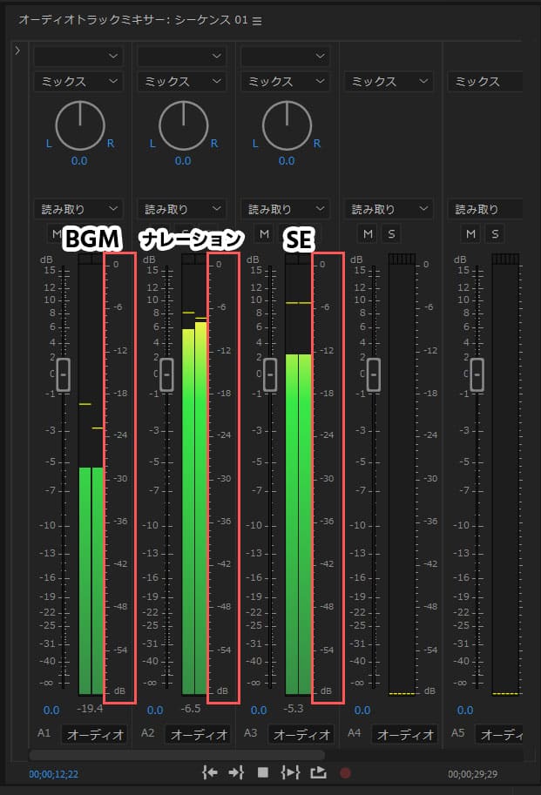Image resolution: width=541 pixels, height=795 pixels.
Task: Click the red Record button
Action: coord(345,771)
